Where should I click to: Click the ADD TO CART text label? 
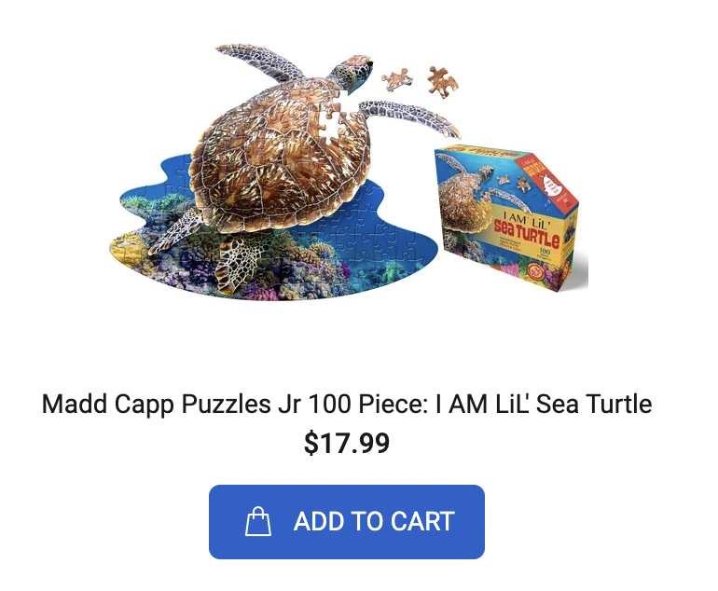(374, 521)
